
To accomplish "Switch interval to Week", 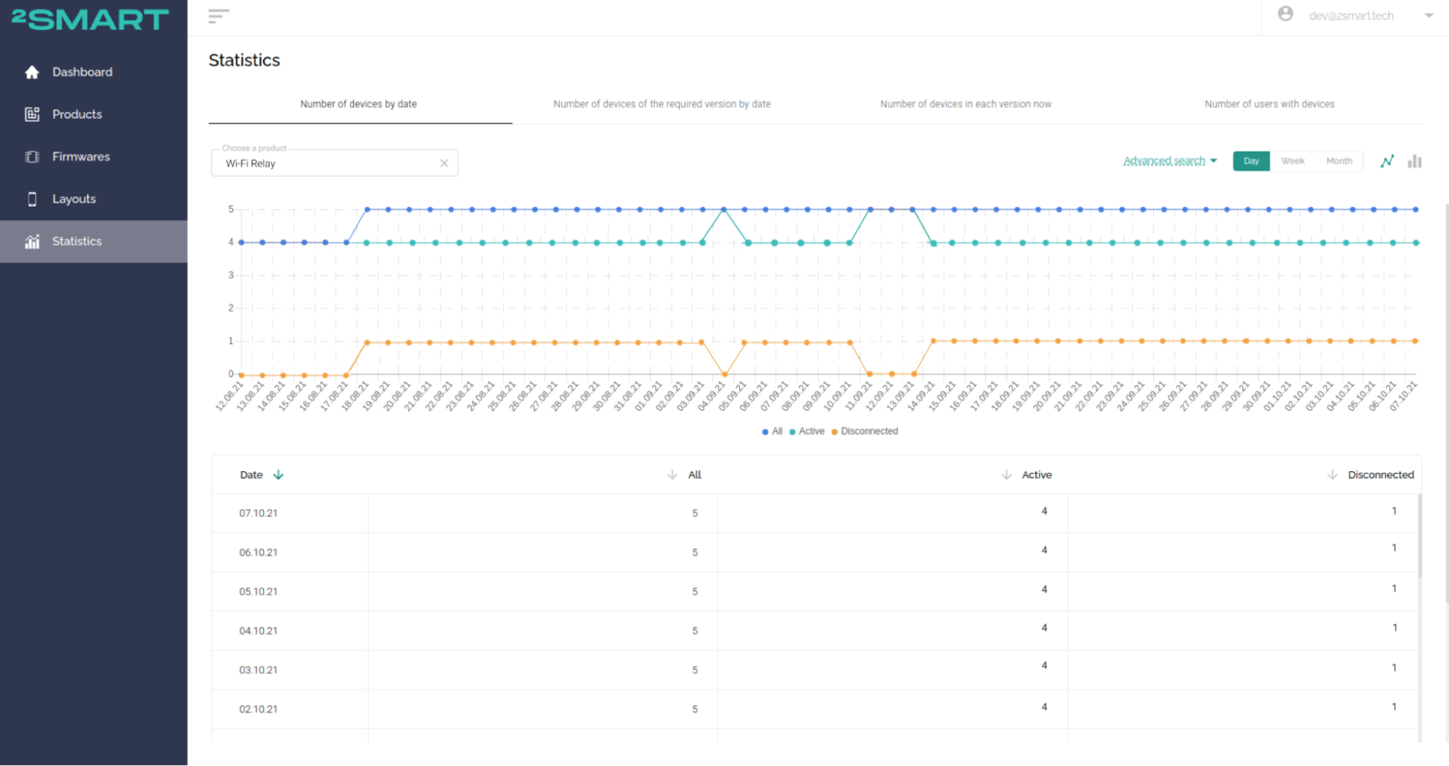I will point(1292,161).
